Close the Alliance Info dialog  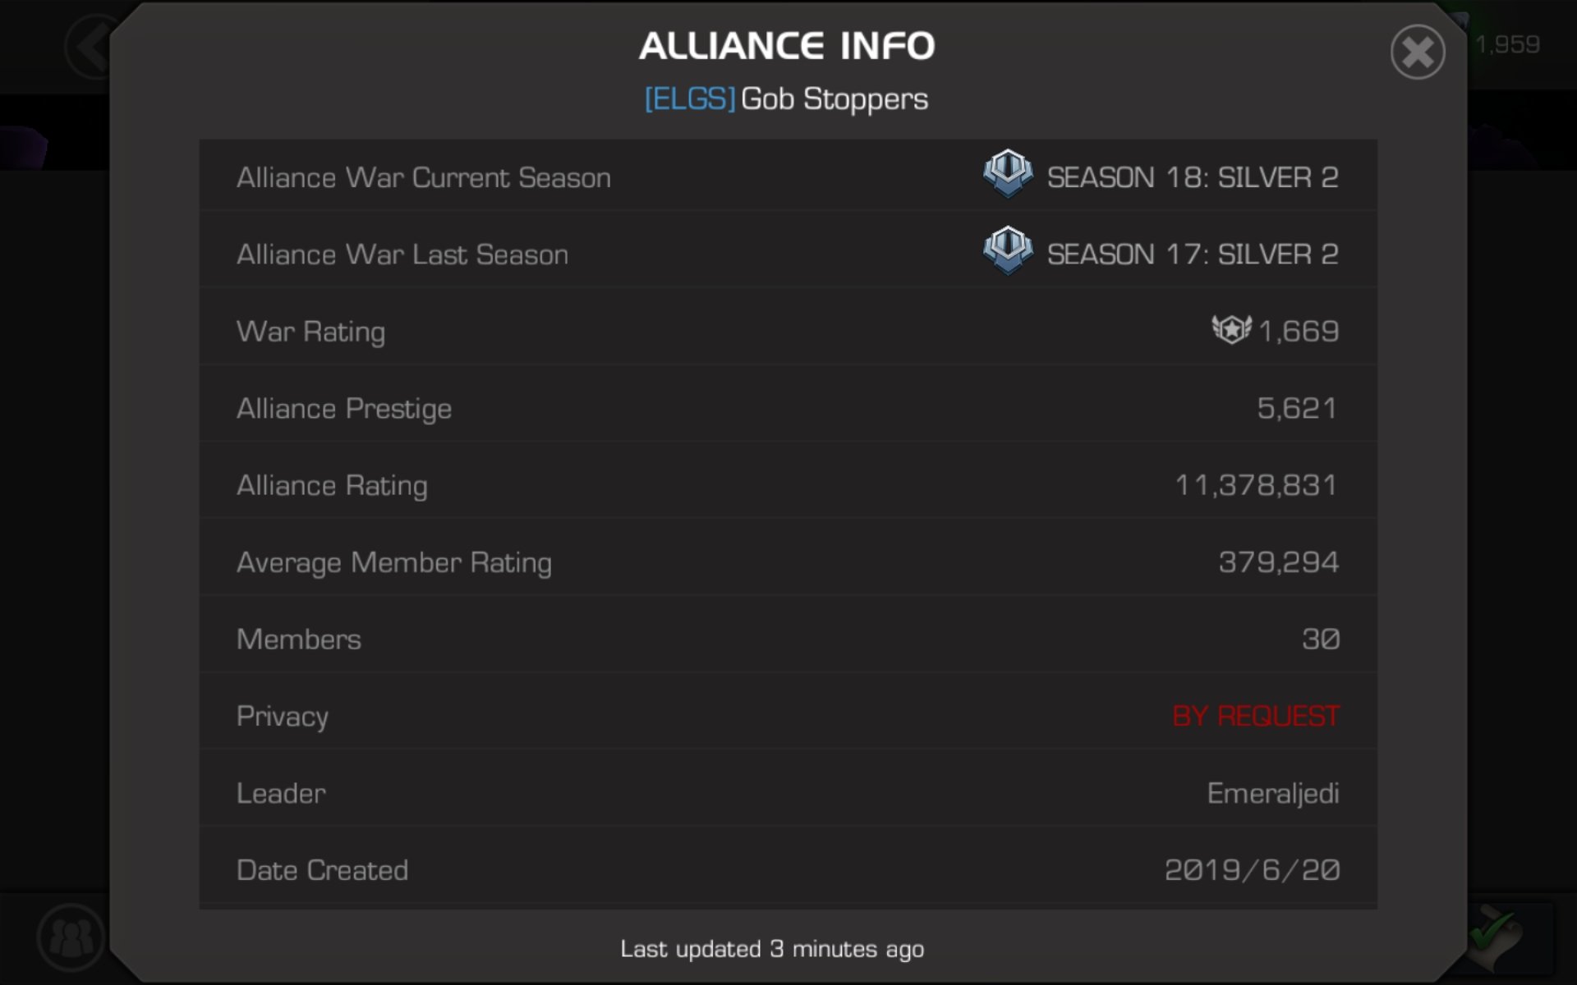click(x=1418, y=53)
